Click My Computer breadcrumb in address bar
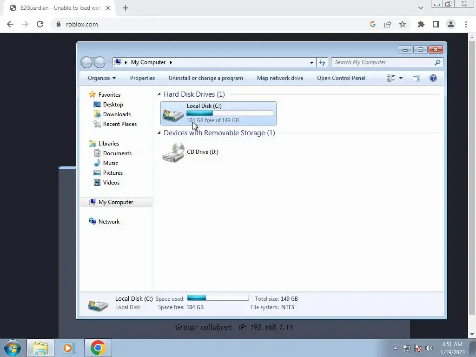This screenshot has height=357, width=476. click(x=148, y=62)
